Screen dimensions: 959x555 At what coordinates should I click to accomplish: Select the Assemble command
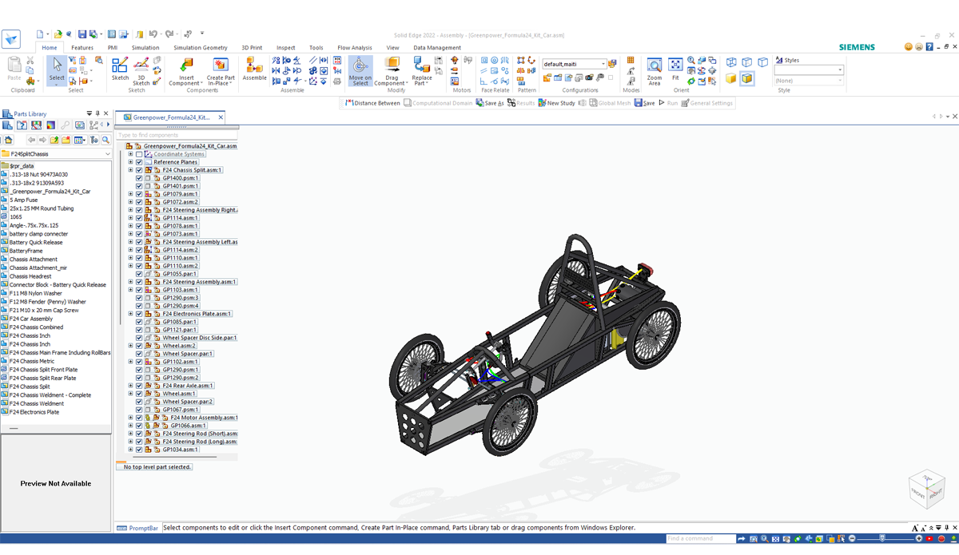254,69
